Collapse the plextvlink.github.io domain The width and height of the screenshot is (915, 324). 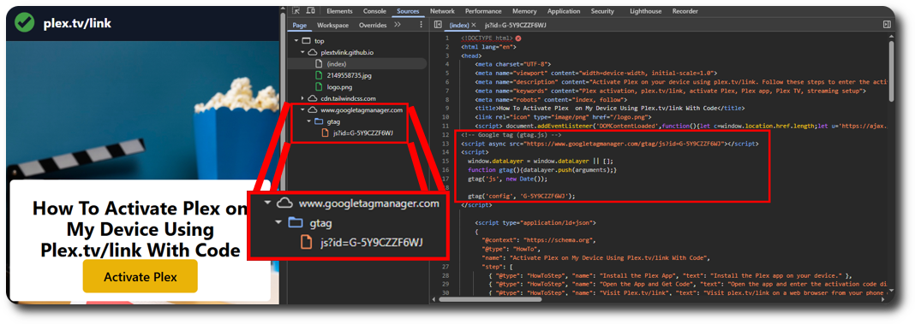tap(303, 52)
